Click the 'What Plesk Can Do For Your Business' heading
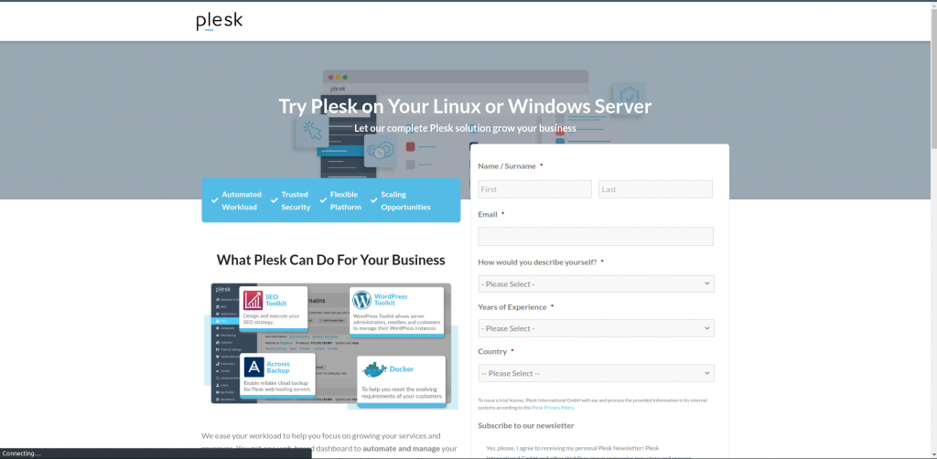This screenshot has width=937, height=459. (330, 260)
